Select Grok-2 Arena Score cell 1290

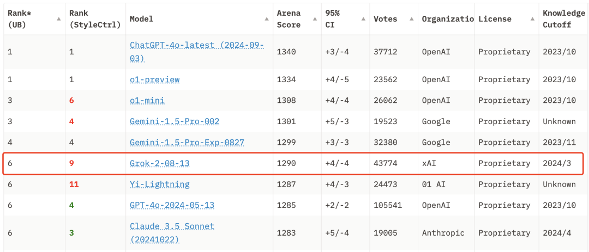(x=286, y=163)
